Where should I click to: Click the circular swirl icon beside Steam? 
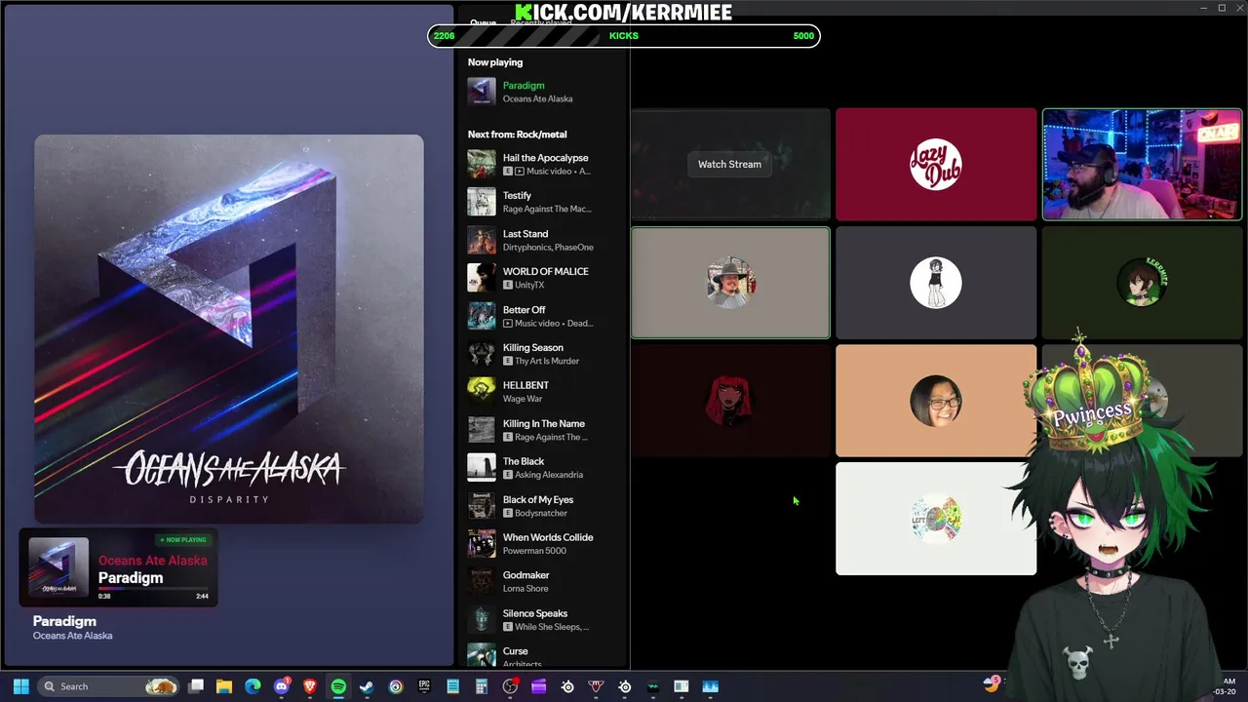(x=396, y=686)
